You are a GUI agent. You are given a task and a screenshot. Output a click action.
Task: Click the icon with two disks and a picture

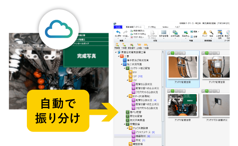pos(175,32)
